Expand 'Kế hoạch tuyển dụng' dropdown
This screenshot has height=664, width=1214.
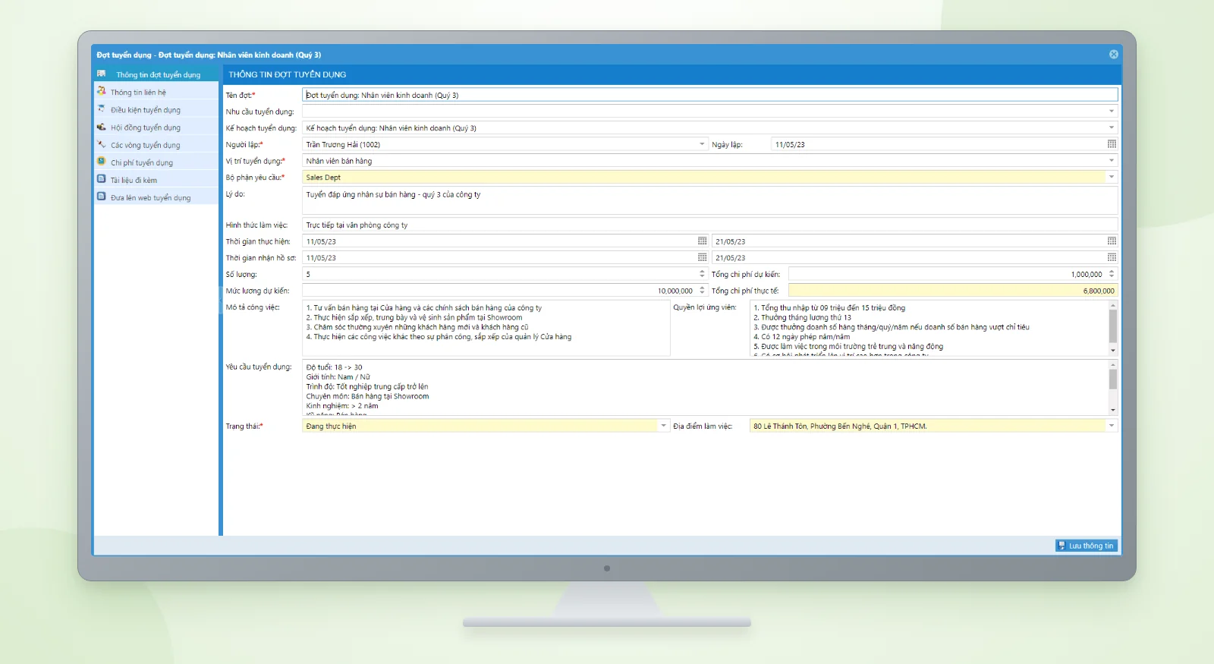(1112, 128)
